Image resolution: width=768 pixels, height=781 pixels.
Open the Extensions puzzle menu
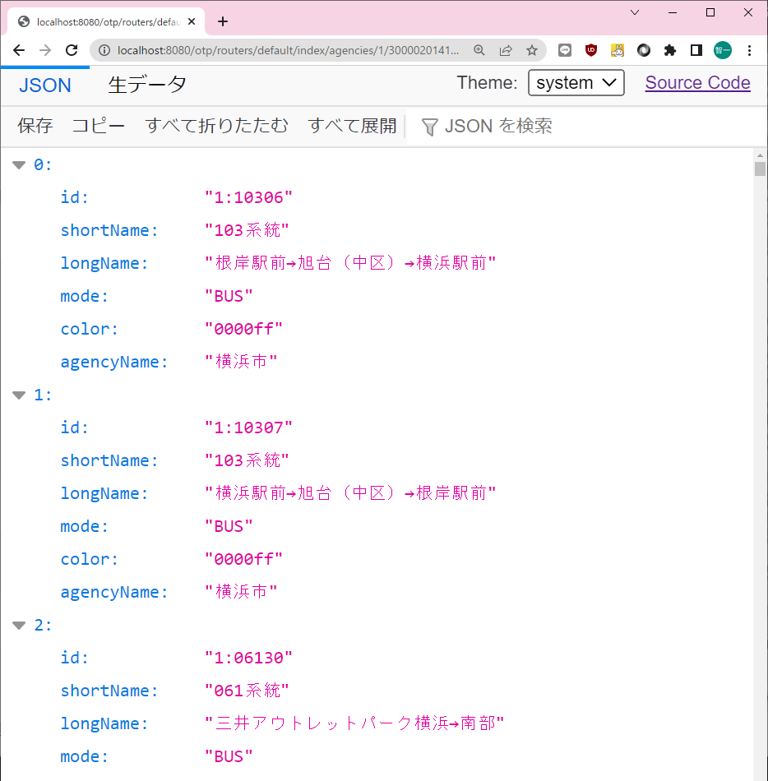tap(670, 50)
